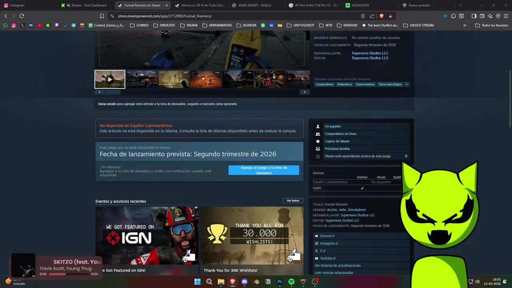Screen dimensions: 512x288
Task: Expand more tags with the plus button
Action: pos(407,84)
